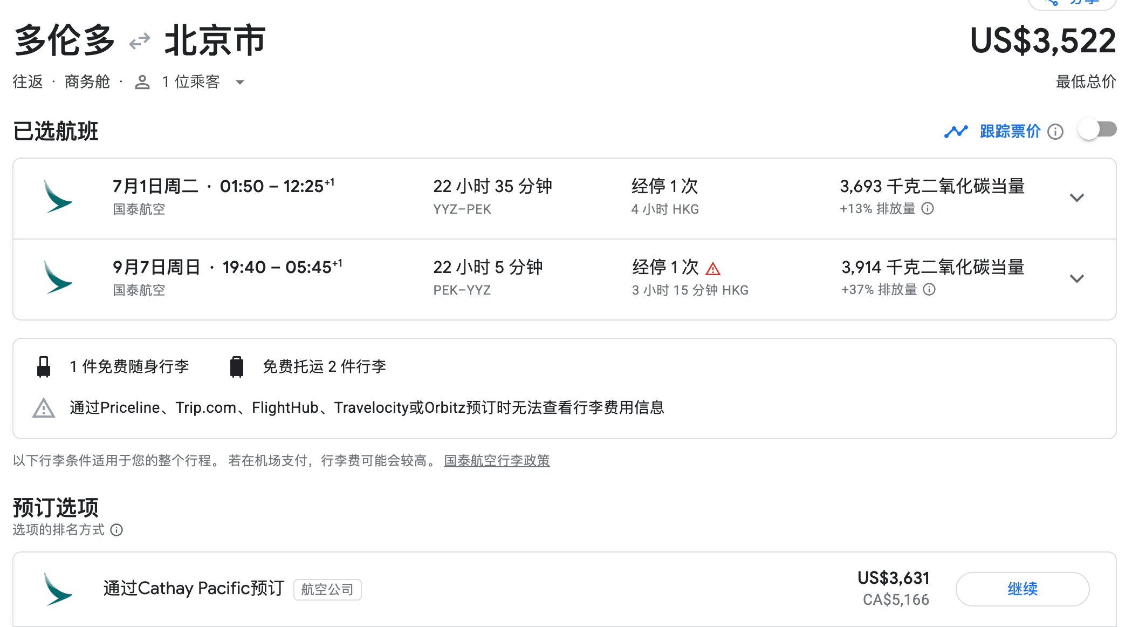Viewport: 1139px width, 627px height.
Task: Click the checked baggage suitcase icon
Action: (x=236, y=366)
